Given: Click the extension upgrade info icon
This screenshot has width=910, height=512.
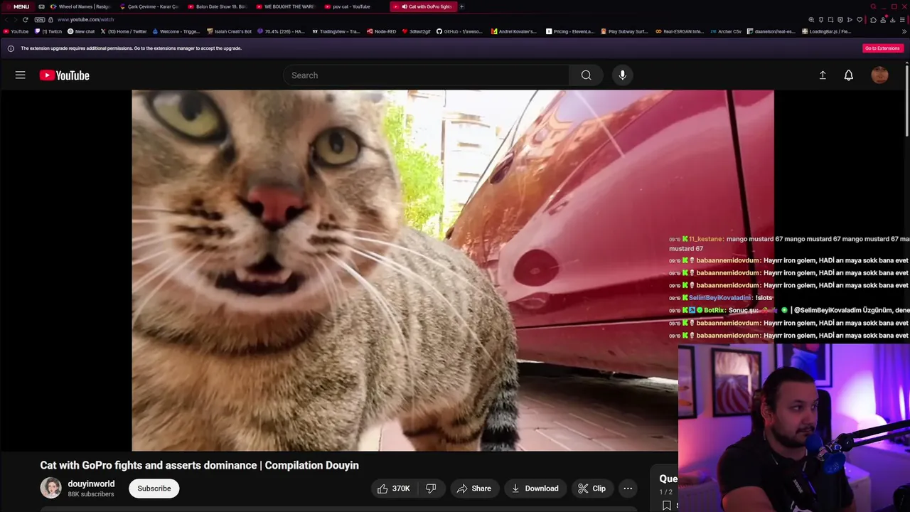Looking at the screenshot, I should (x=11, y=48).
